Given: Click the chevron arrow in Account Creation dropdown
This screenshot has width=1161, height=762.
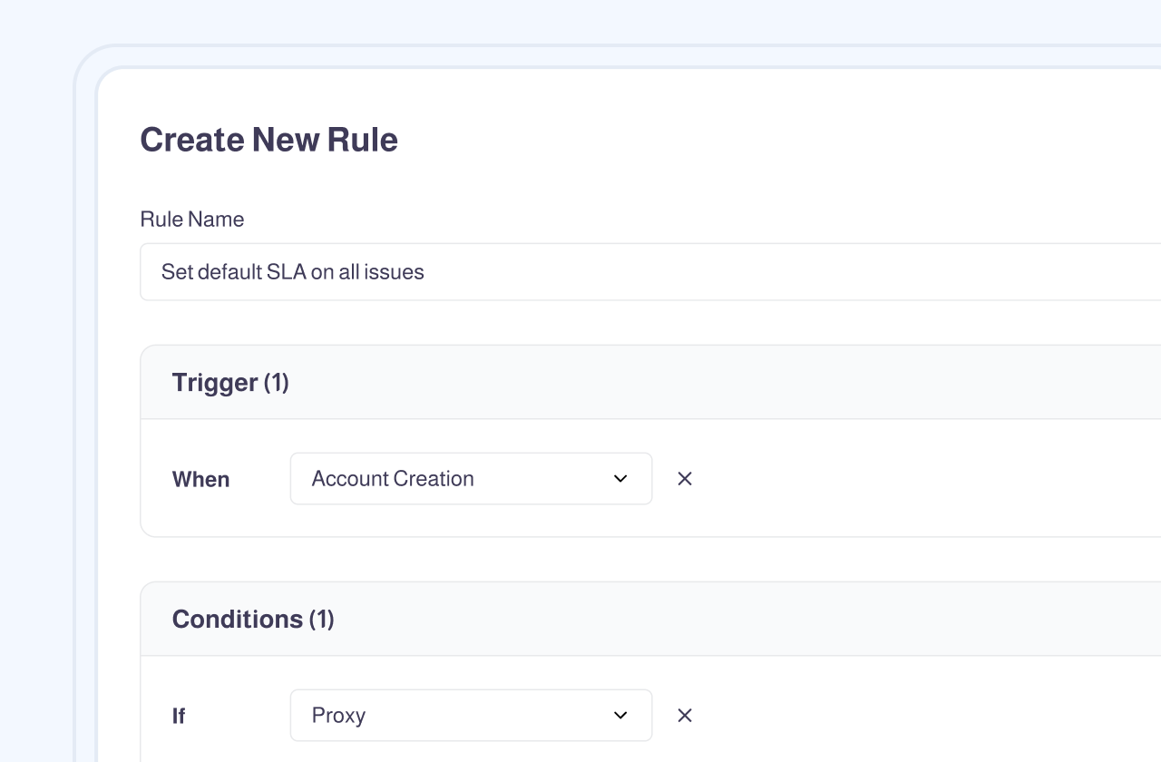Looking at the screenshot, I should (620, 479).
